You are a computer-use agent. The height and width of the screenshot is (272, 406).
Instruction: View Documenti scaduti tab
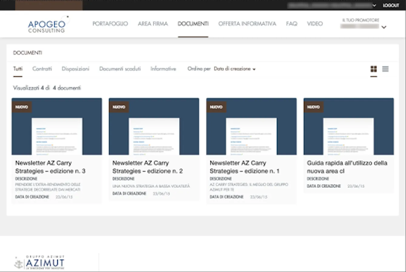coord(120,69)
